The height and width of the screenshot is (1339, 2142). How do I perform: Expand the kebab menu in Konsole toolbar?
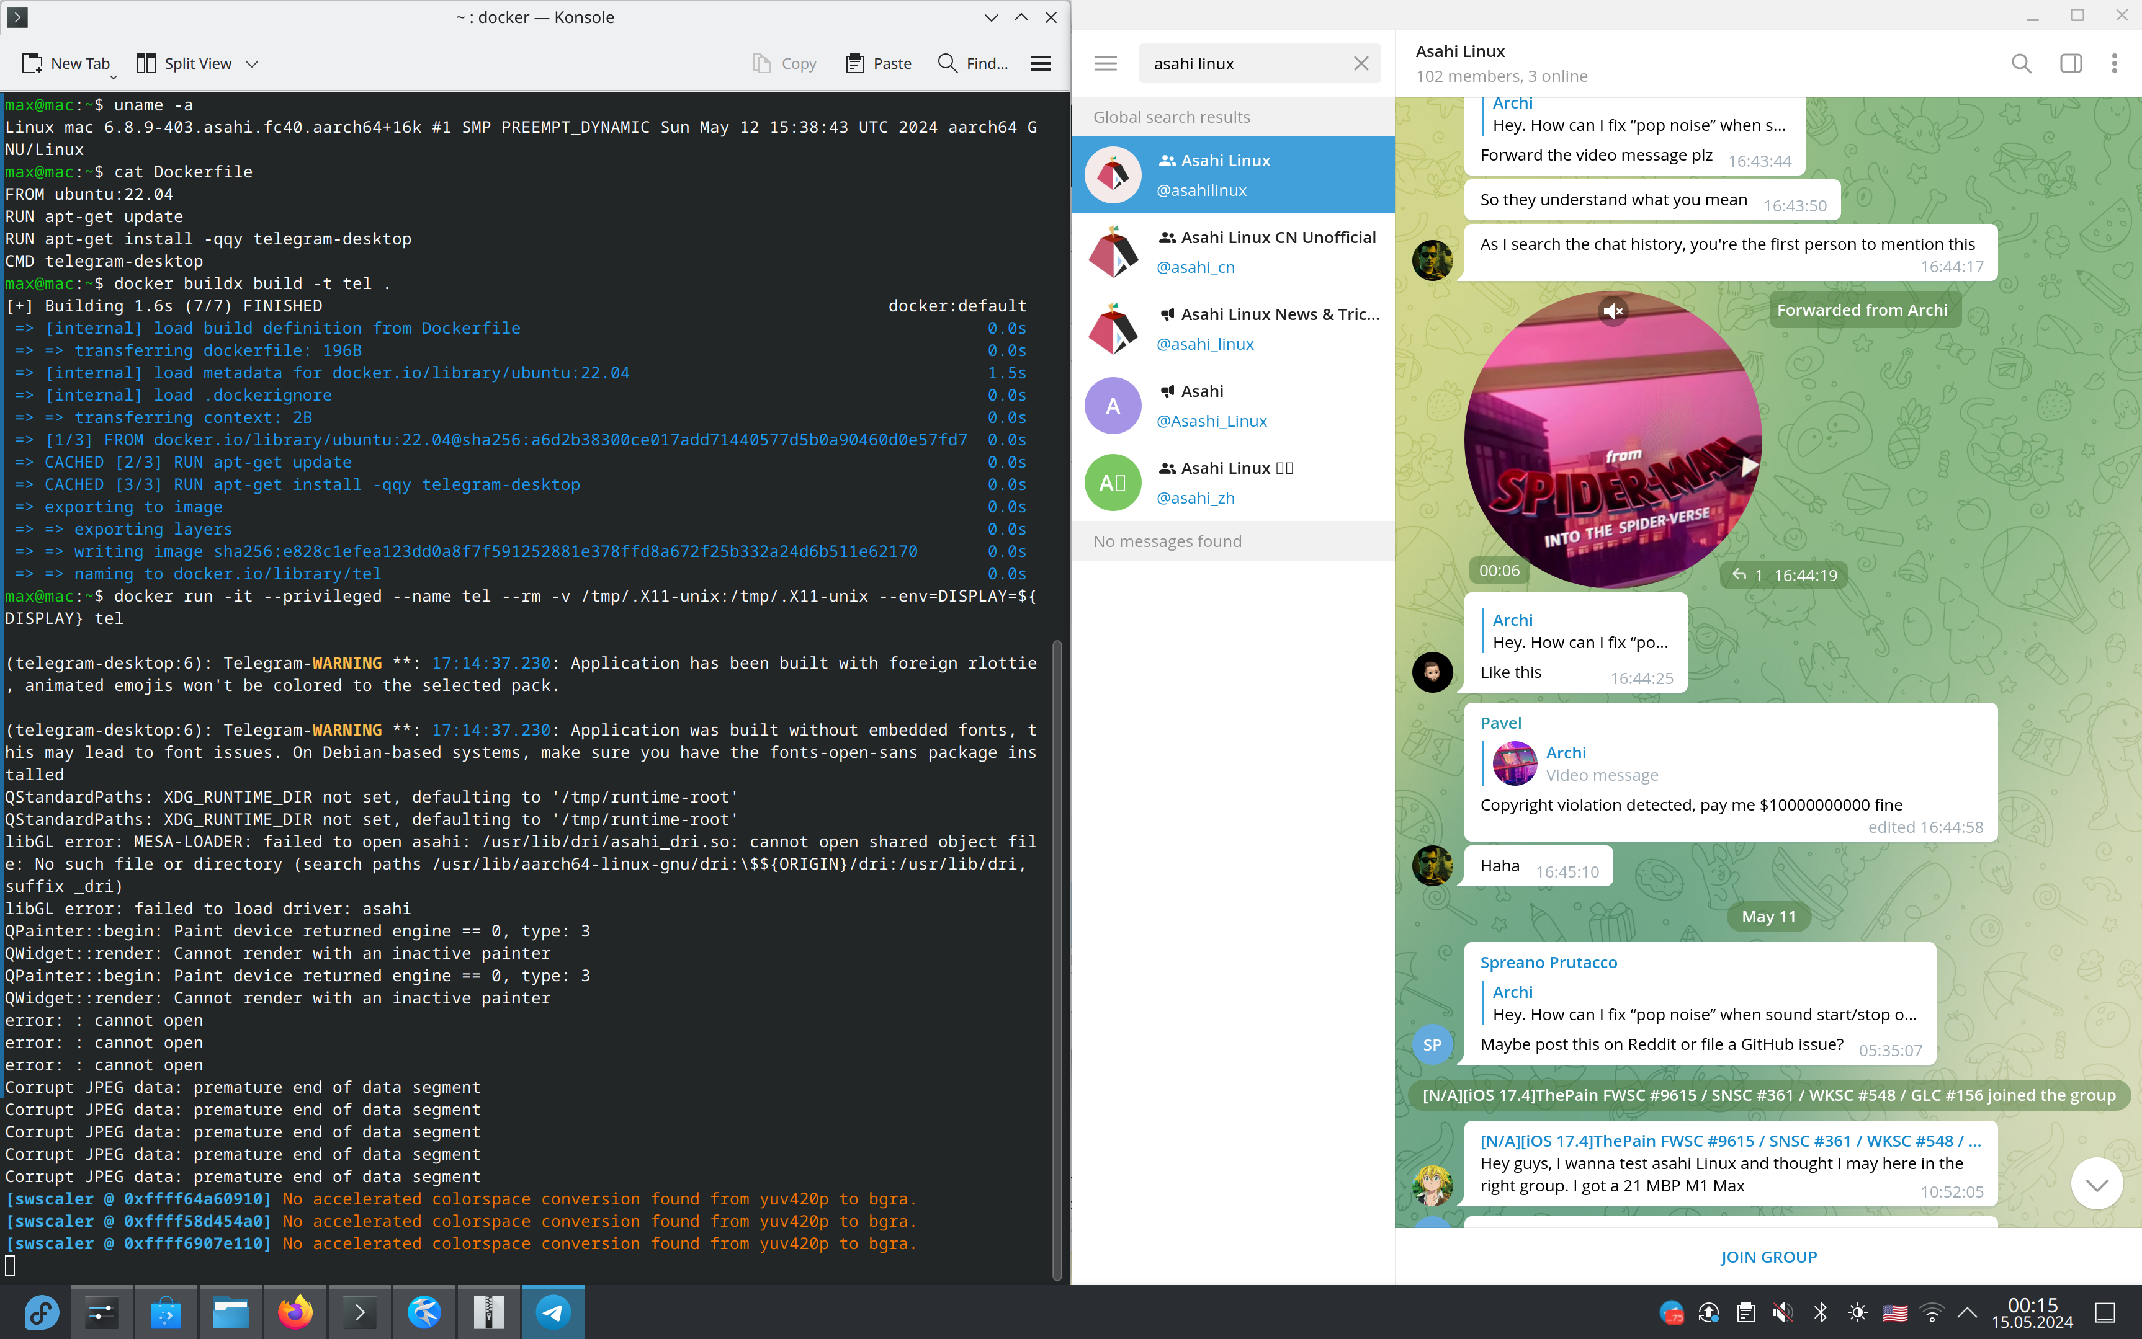(x=1042, y=63)
